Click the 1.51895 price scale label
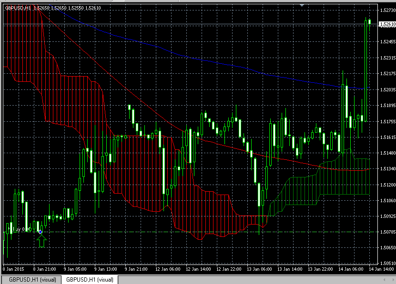The image size is (396, 284). [388, 106]
